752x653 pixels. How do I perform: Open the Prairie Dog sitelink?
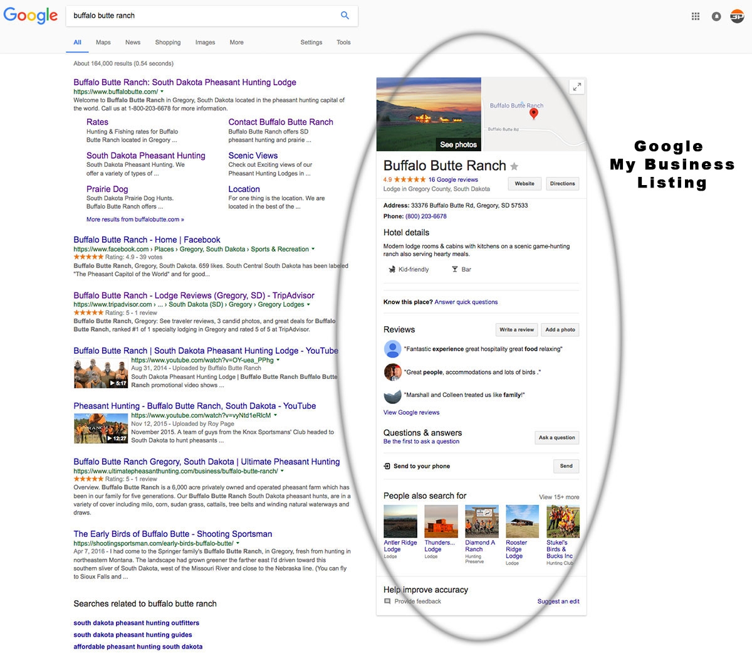click(107, 189)
